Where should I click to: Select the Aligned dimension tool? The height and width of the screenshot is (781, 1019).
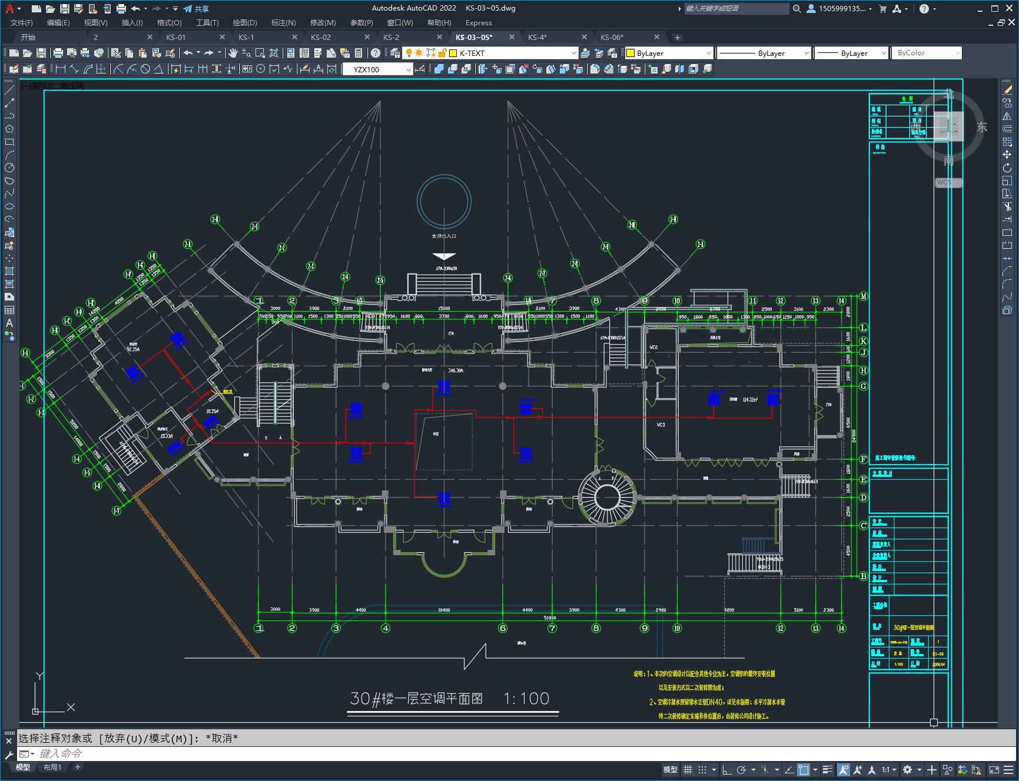pyautogui.click(x=74, y=69)
